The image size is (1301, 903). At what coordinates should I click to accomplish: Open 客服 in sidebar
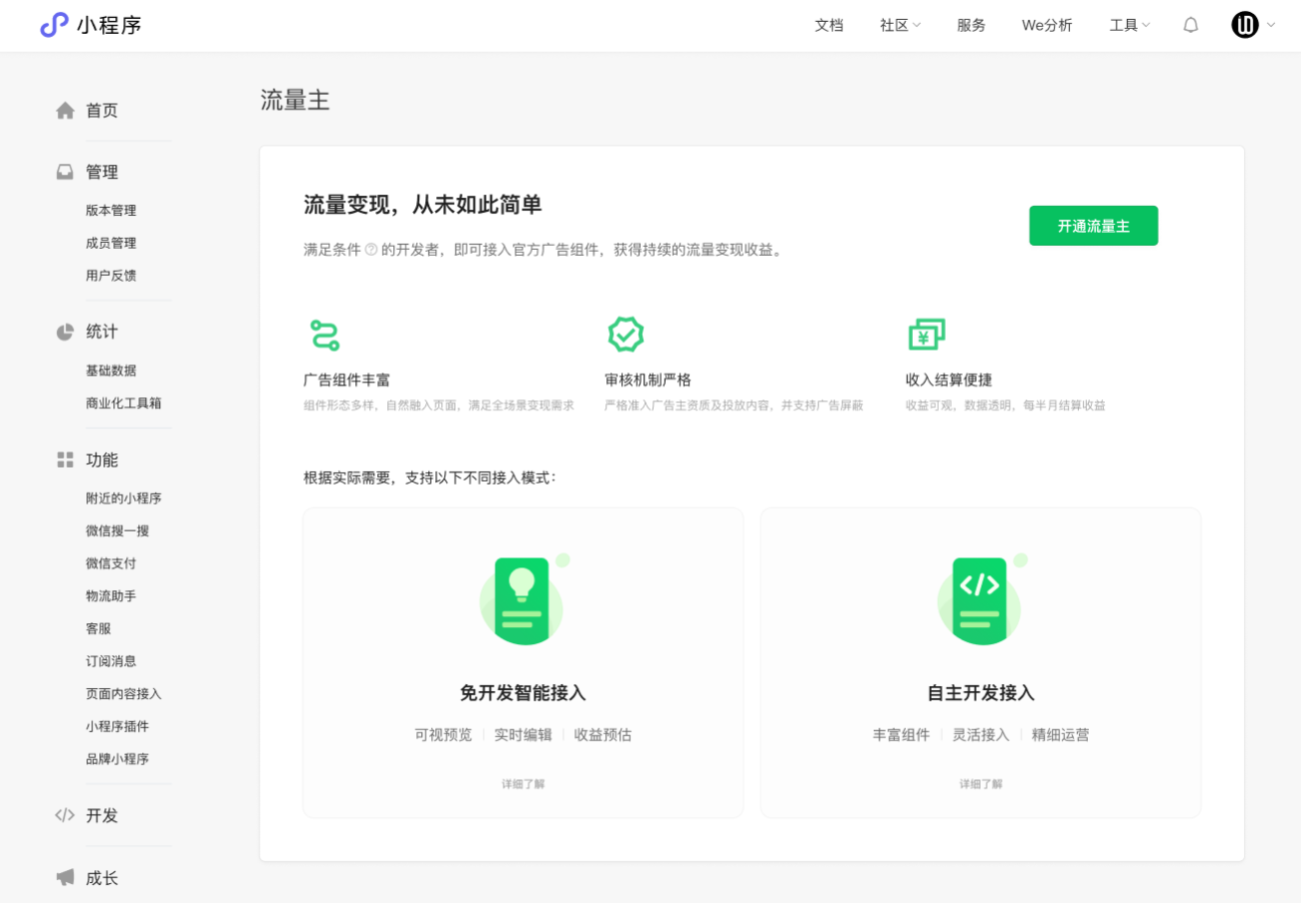click(99, 629)
